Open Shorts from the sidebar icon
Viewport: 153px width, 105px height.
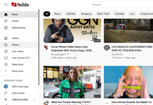[x=6, y=21]
